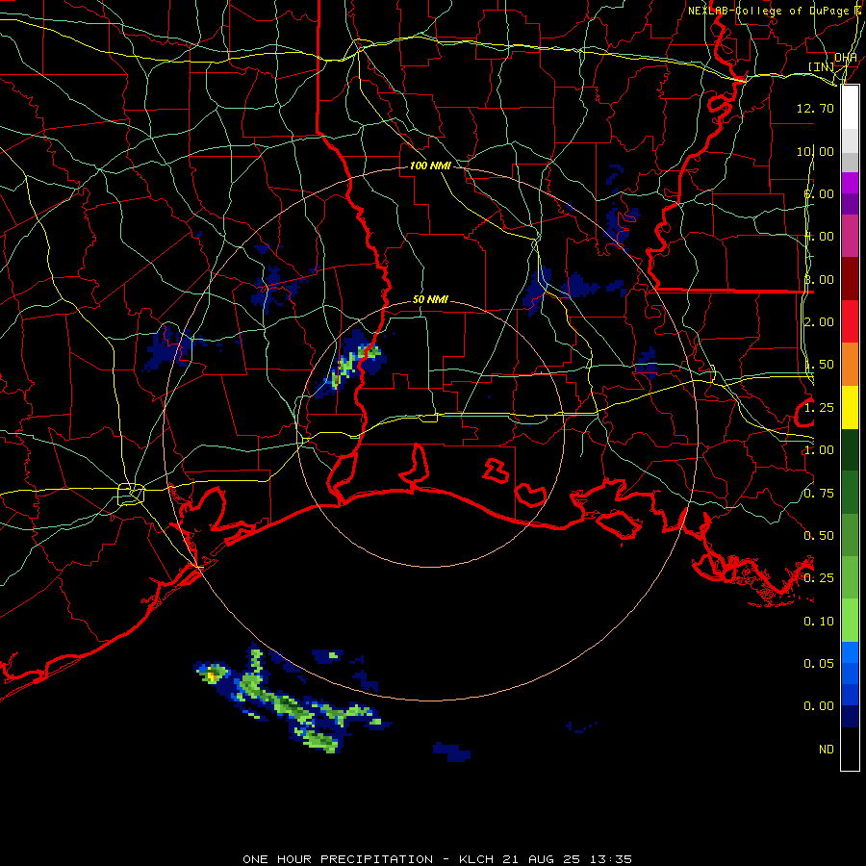Image resolution: width=866 pixels, height=866 pixels.
Task: Select the white swatch atop the color scale
Action: pyautogui.click(x=850, y=108)
